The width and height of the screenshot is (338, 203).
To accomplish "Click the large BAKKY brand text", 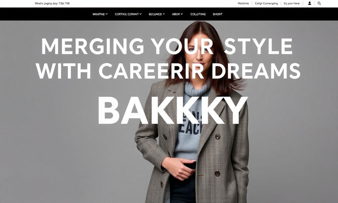I will click(x=173, y=110).
